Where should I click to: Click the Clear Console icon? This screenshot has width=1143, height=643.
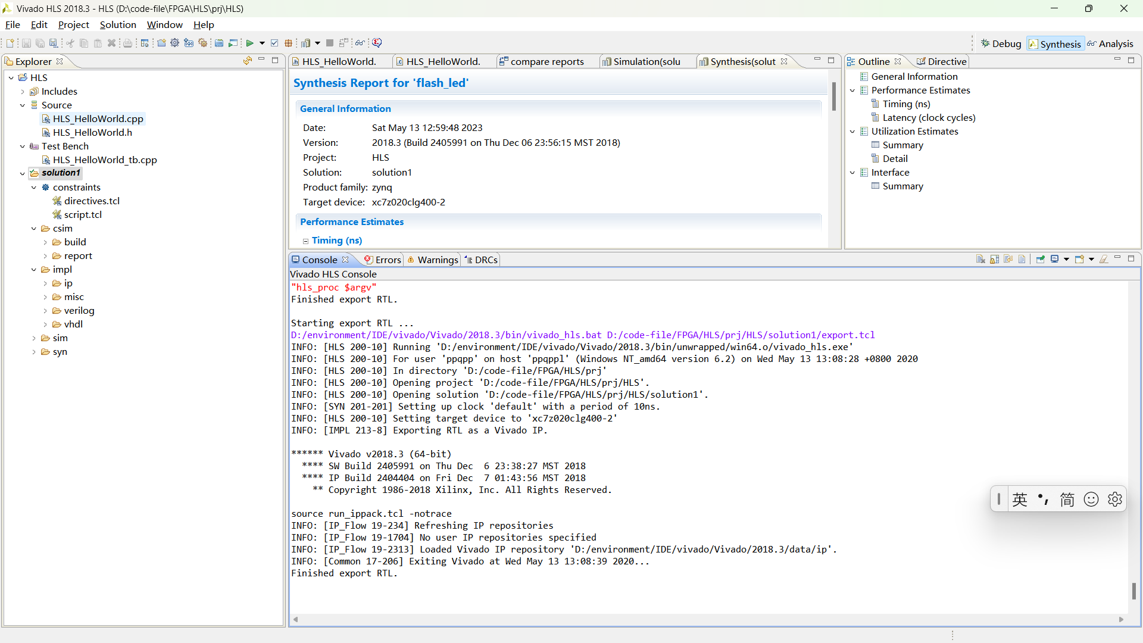[x=980, y=259]
